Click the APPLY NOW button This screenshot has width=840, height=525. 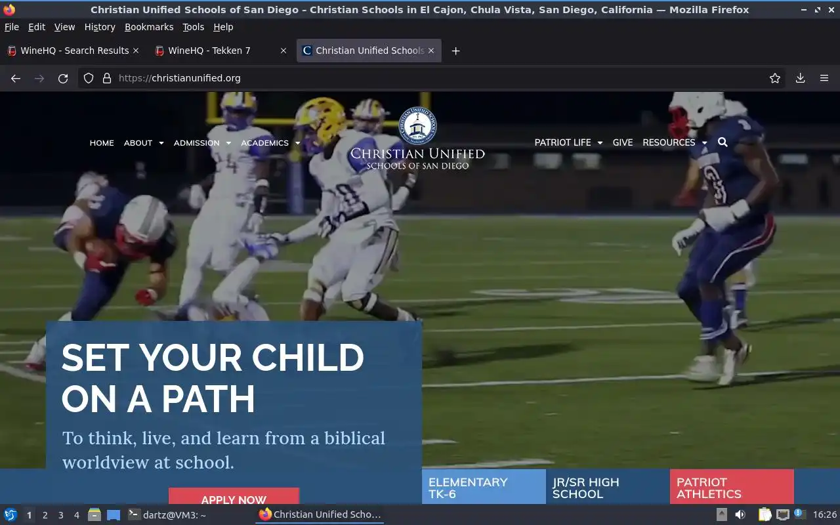tap(234, 497)
